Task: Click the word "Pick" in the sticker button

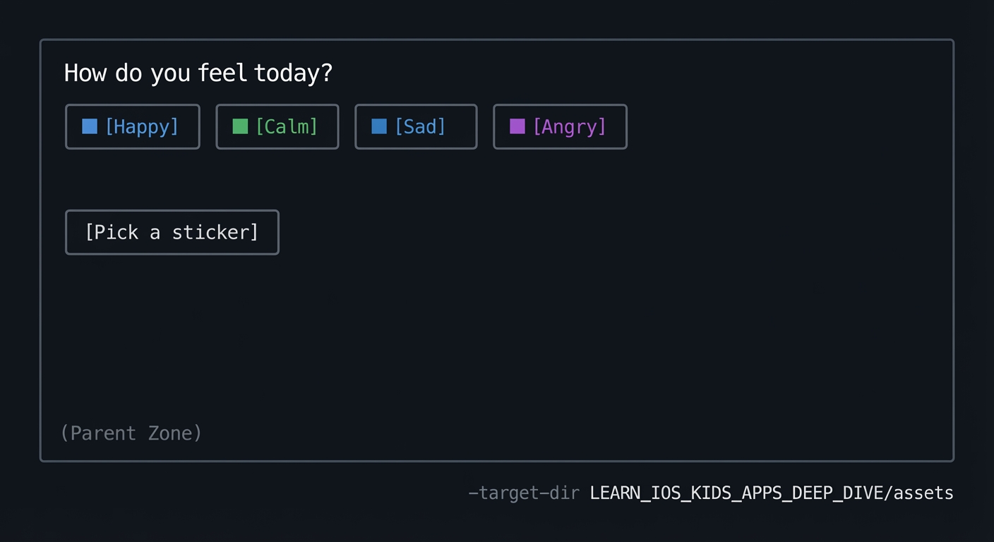Action: (x=112, y=232)
